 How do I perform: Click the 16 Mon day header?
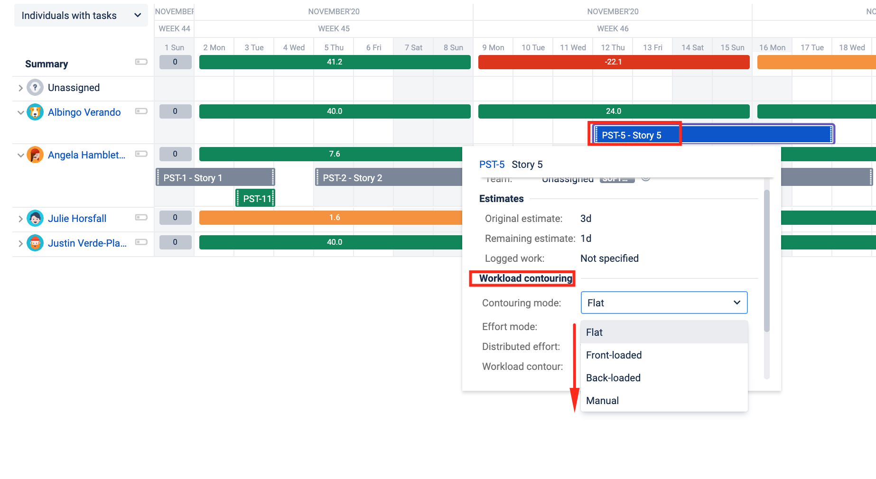(772, 47)
